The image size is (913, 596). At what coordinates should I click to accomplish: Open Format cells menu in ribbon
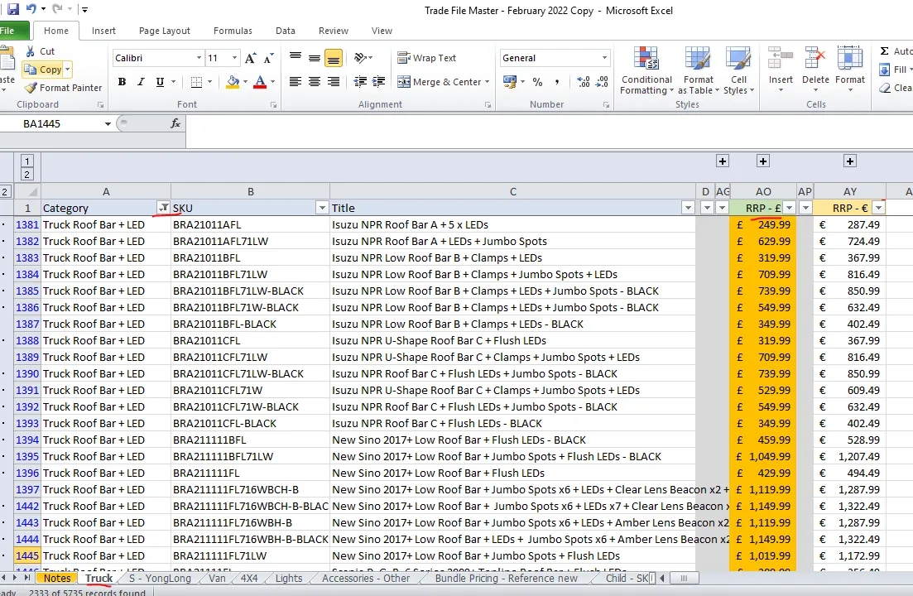849,70
